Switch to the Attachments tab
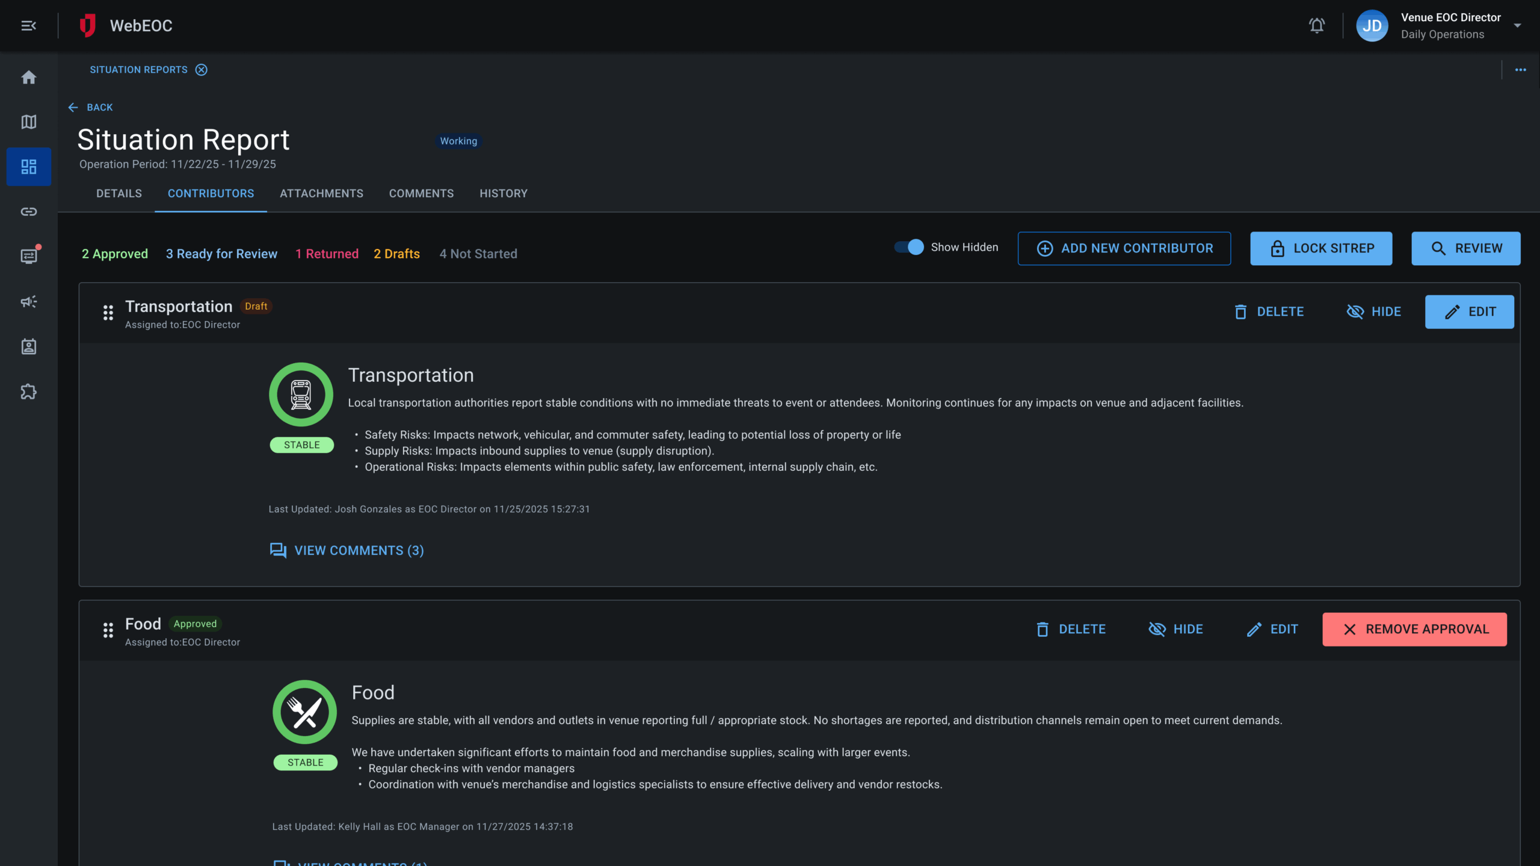 [321, 194]
